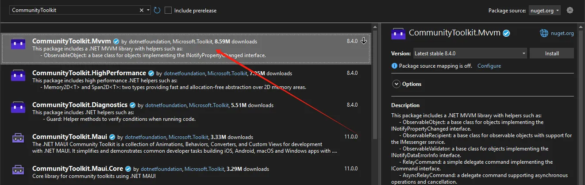Click the install arrow icon on CommunityToolkit.Mvvm row
Image resolution: width=585 pixels, height=185 pixels.
point(364,41)
